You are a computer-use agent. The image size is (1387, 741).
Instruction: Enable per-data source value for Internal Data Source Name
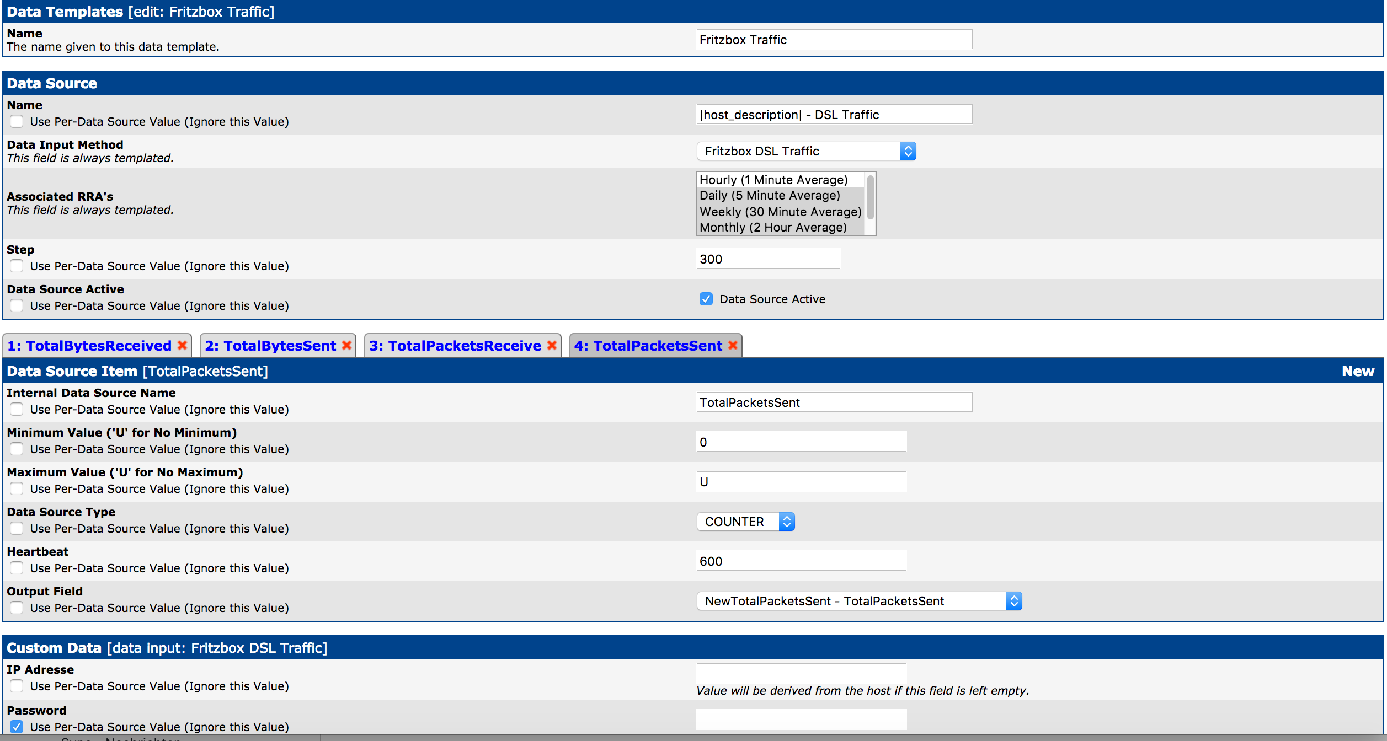(x=17, y=409)
